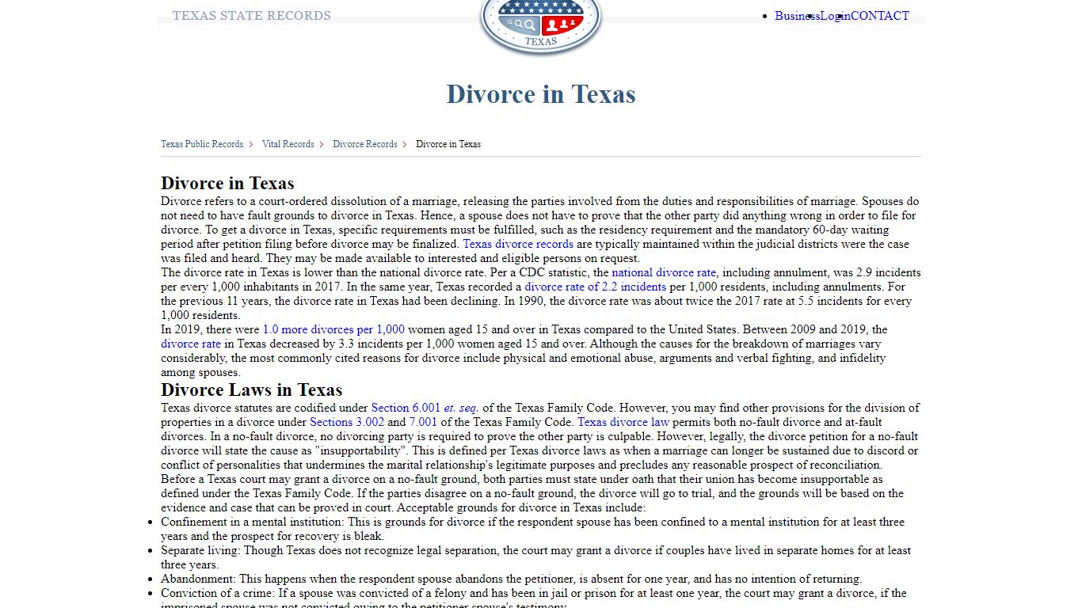Click the Divorce Laws in Texas heading
The width and height of the screenshot is (1082, 608).
252,389
